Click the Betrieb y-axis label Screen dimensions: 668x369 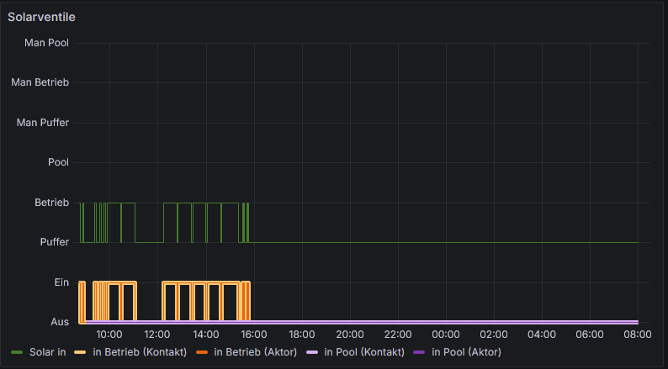[x=51, y=203]
